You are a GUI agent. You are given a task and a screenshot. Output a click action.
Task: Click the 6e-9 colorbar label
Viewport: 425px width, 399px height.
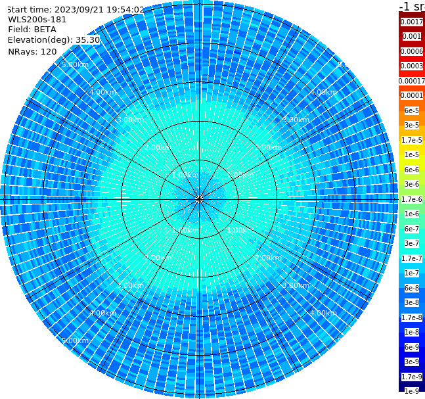coord(412,347)
